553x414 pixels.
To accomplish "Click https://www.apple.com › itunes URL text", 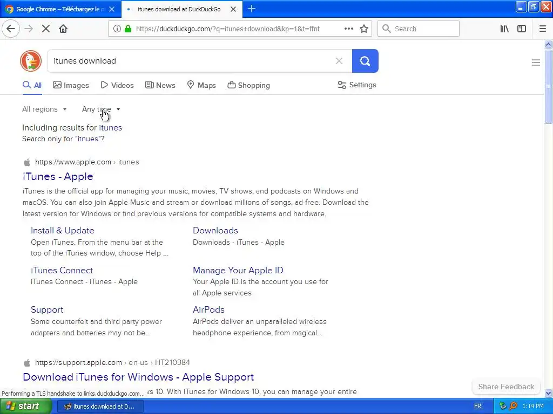I will pyautogui.click(x=87, y=162).
